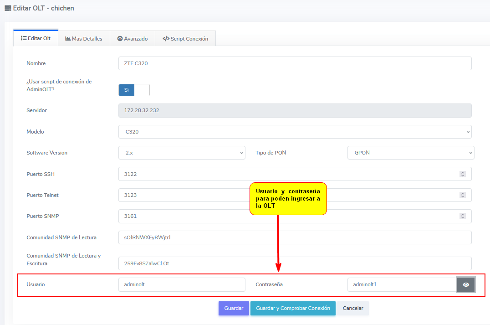Adjust the Puerto Telnet stepper arrows

pos(463,195)
